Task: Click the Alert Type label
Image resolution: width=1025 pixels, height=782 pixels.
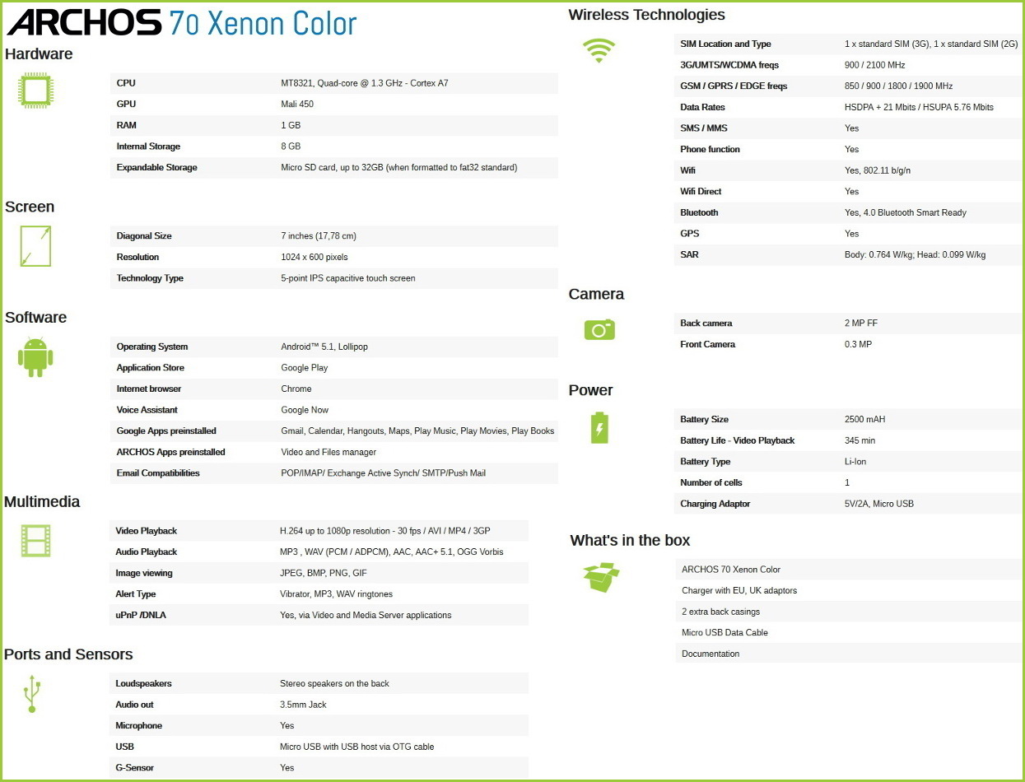Action: pos(136,594)
